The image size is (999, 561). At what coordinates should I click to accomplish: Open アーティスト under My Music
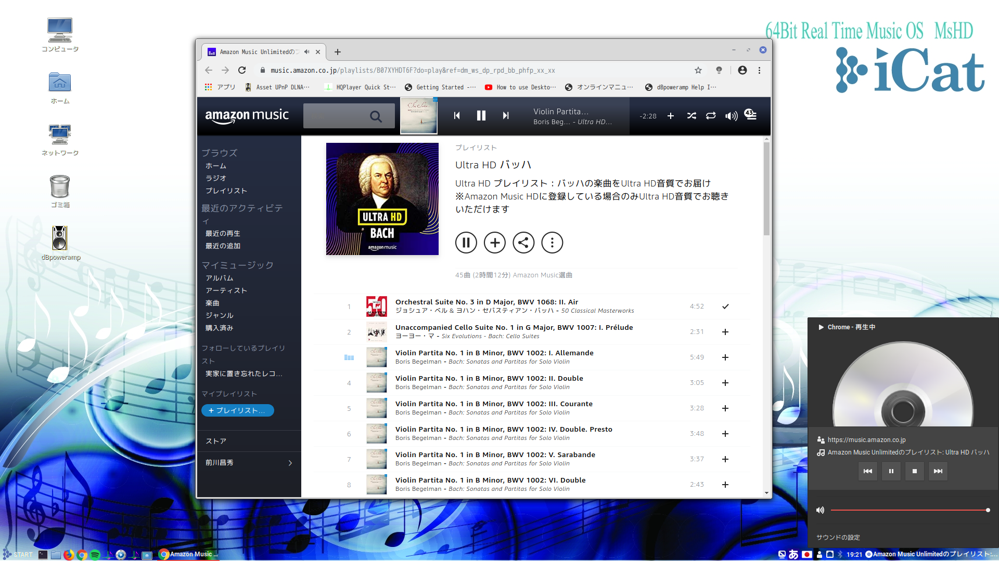[x=226, y=290]
